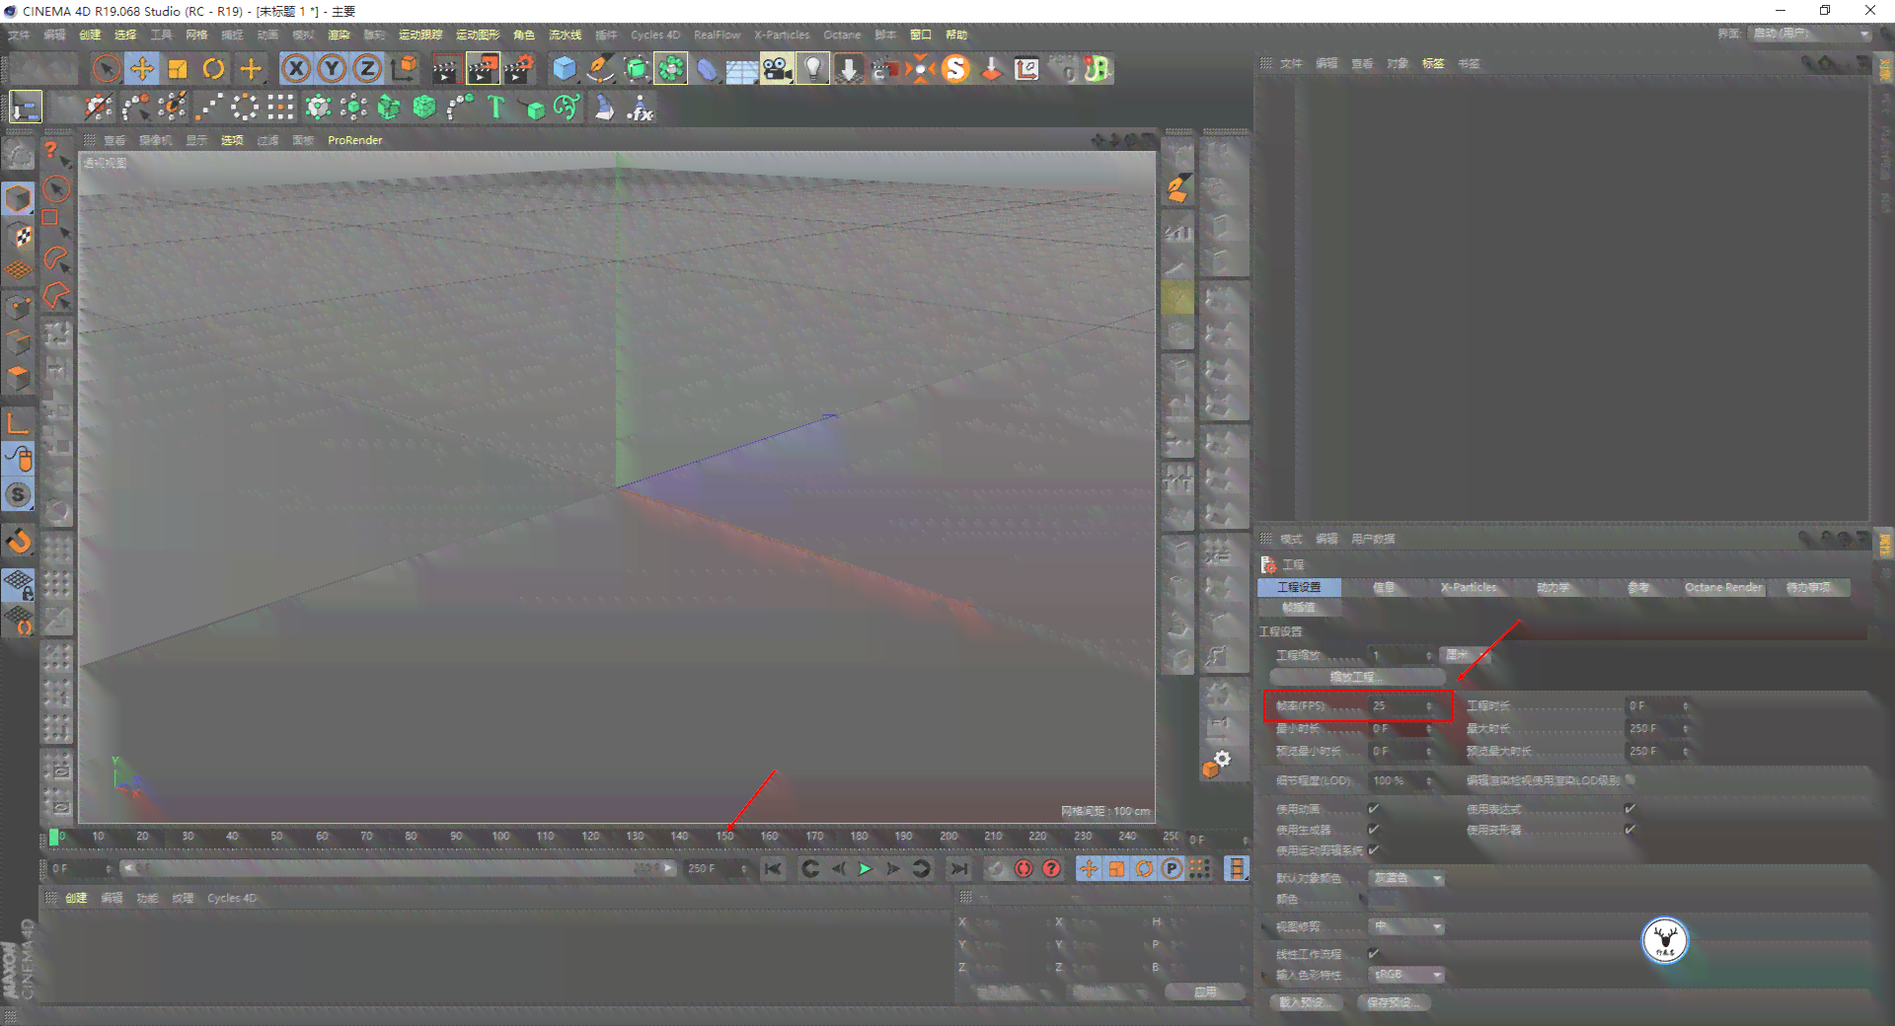Expand the 输入色彩特性 disclosure triangle
The width and height of the screenshot is (1895, 1026).
point(1265,975)
